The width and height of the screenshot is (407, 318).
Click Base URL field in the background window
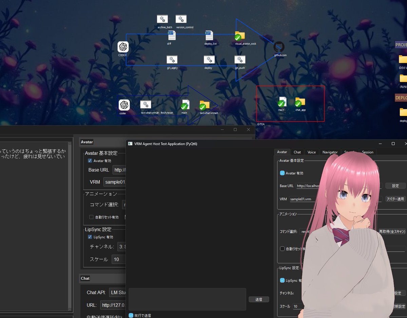click(119, 170)
